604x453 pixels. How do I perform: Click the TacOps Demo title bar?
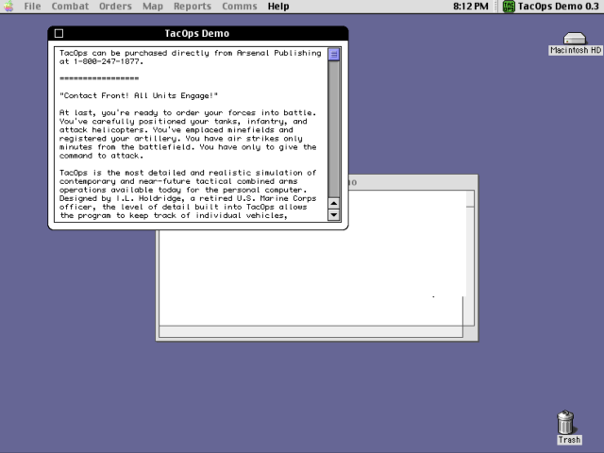(x=197, y=34)
